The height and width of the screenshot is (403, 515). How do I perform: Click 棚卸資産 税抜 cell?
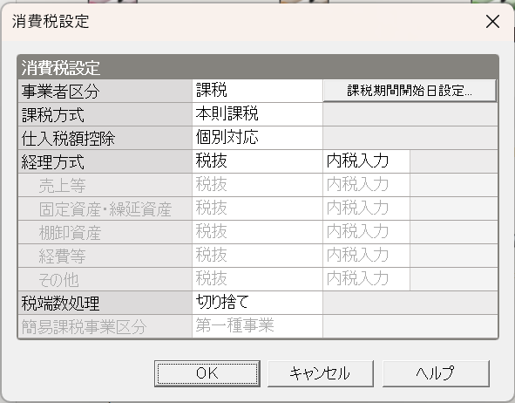click(258, 232)
